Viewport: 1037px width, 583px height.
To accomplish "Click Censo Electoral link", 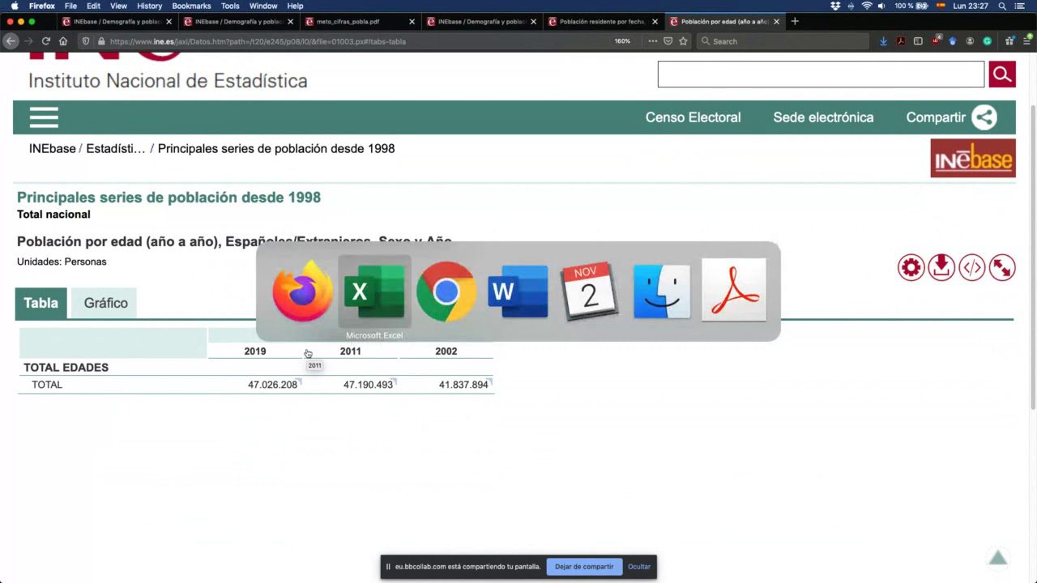I will pyautogui.click(x=693, y=117).
